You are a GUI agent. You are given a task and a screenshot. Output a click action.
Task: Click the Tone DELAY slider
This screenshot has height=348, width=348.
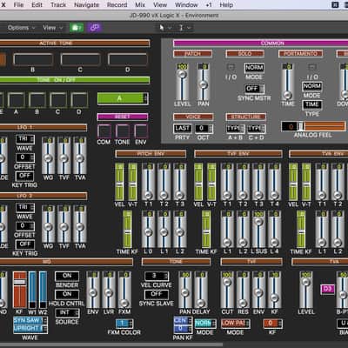[x=201, y=290]
